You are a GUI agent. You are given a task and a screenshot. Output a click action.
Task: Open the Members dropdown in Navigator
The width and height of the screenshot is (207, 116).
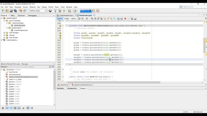[14, 67]
